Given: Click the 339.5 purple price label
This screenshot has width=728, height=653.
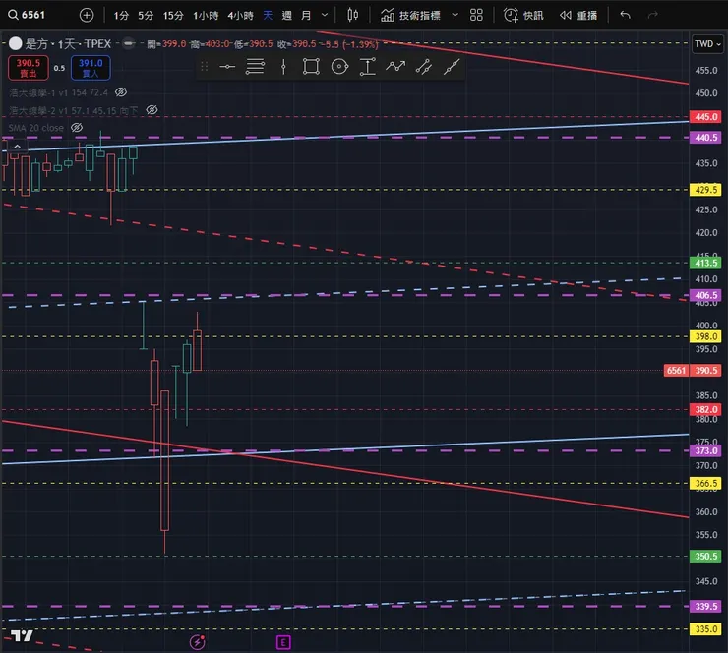Looking at the screenshot, I should point(705,606).
